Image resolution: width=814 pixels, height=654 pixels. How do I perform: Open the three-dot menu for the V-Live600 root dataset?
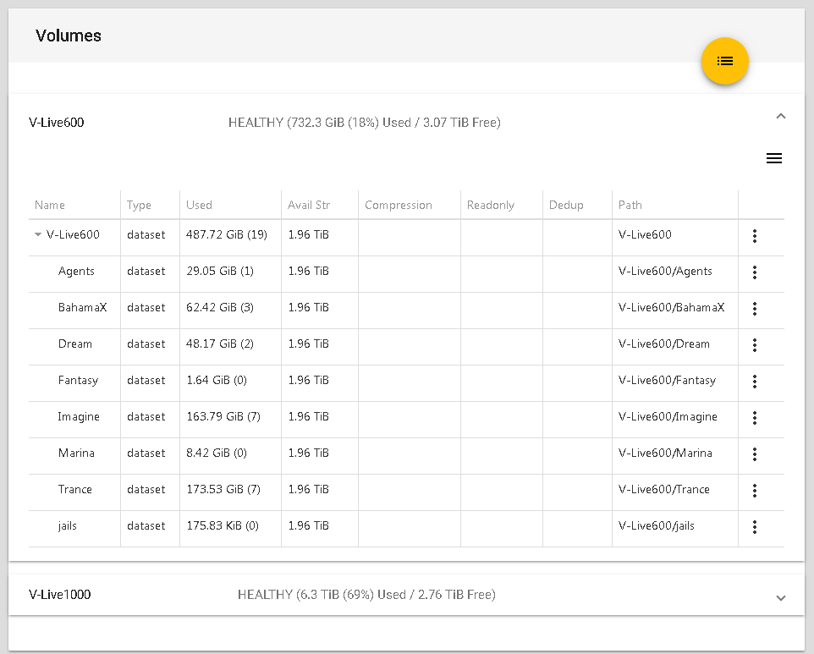pos(755,236)
